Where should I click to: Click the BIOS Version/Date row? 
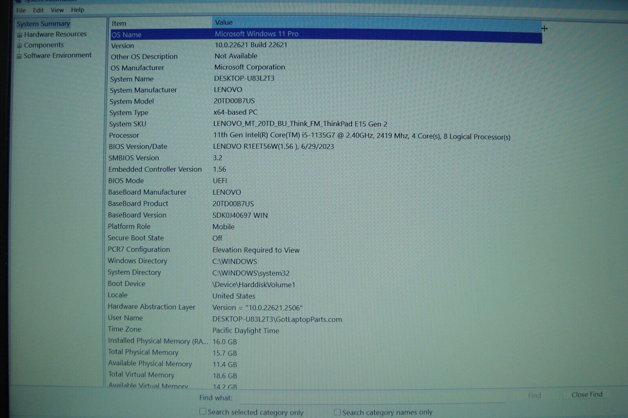click(326, 147)
